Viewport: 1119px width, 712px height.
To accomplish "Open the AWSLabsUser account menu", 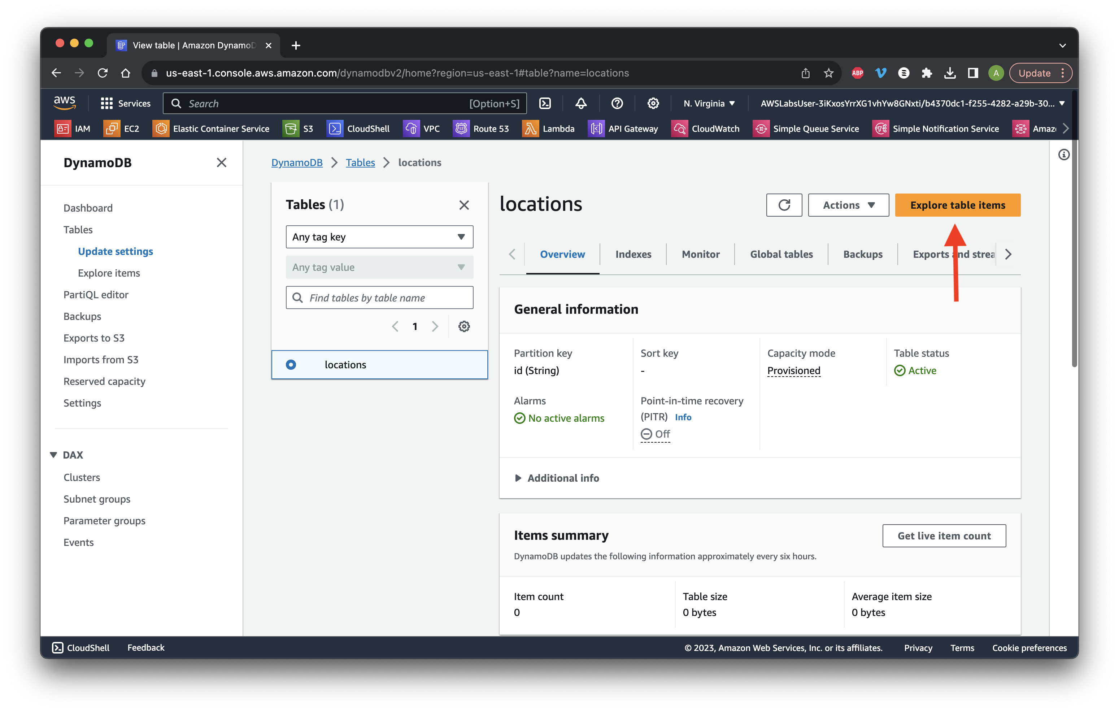I will click(x=913, y=103).
